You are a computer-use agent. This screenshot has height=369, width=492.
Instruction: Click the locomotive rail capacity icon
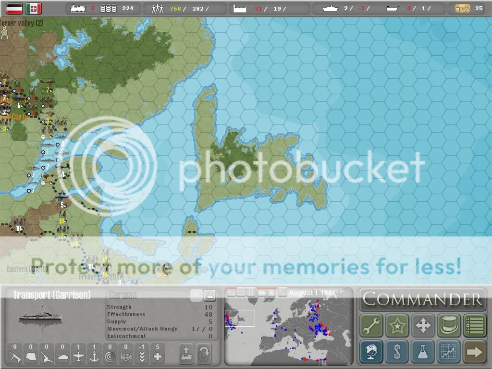pyautogui.click(x=78, y=9)
